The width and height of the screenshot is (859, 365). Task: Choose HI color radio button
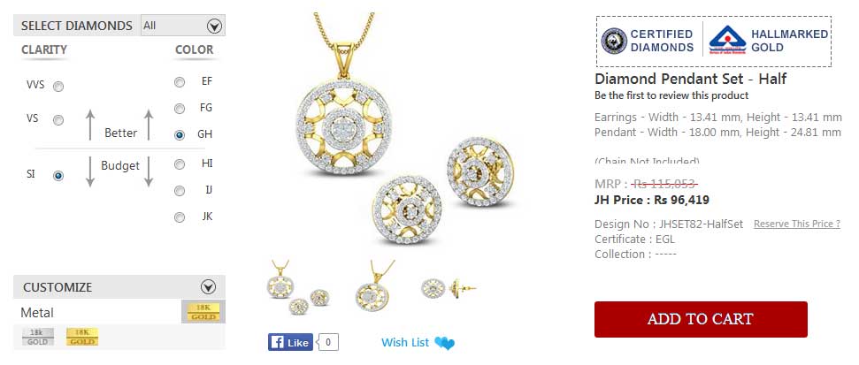pos(179,164)
